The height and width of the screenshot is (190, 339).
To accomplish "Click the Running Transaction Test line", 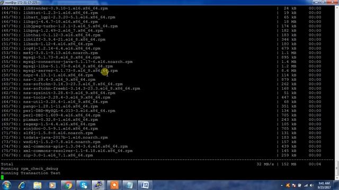I will click(x=31, y=173).
